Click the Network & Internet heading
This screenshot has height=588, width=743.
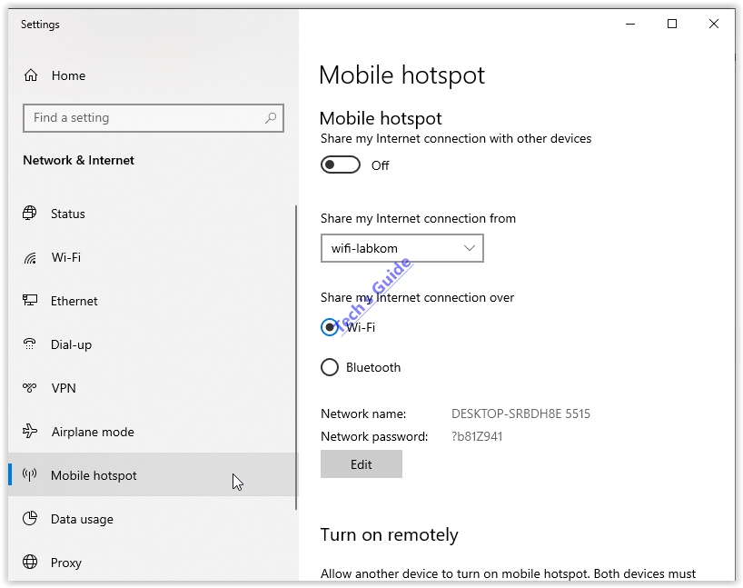78,159
